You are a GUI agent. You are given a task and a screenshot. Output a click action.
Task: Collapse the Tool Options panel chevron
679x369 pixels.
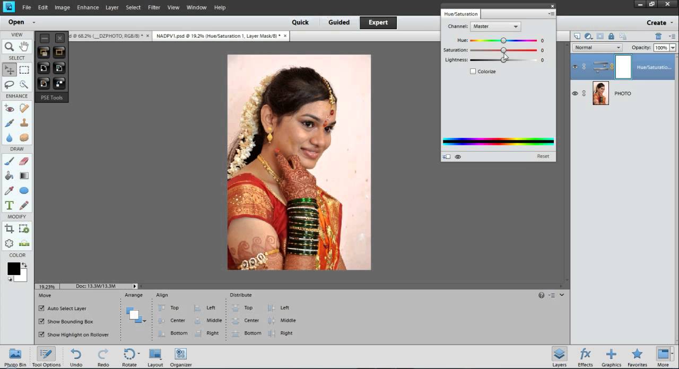pyautogui.click(x=562, y=295)
